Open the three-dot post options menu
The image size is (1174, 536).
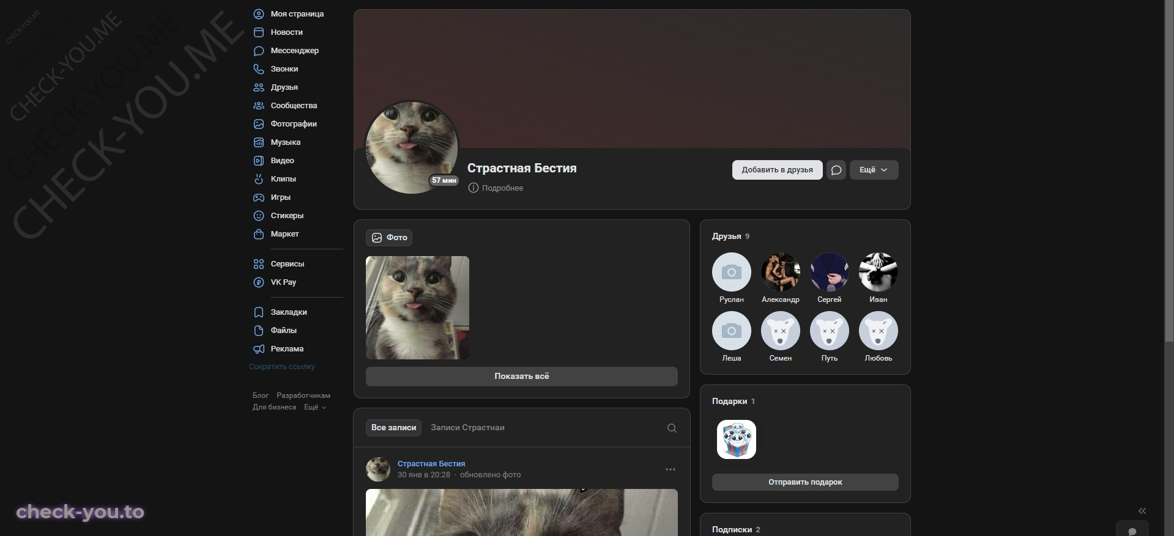click(x=671, y=469)
